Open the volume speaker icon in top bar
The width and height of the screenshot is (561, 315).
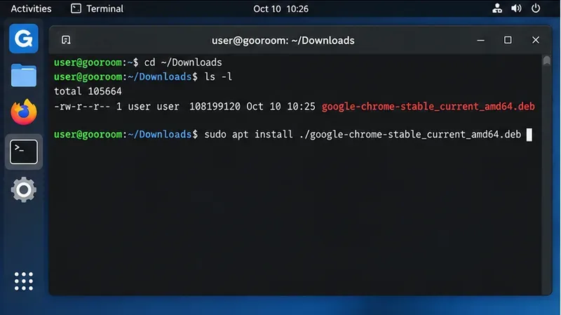point(516,8)
